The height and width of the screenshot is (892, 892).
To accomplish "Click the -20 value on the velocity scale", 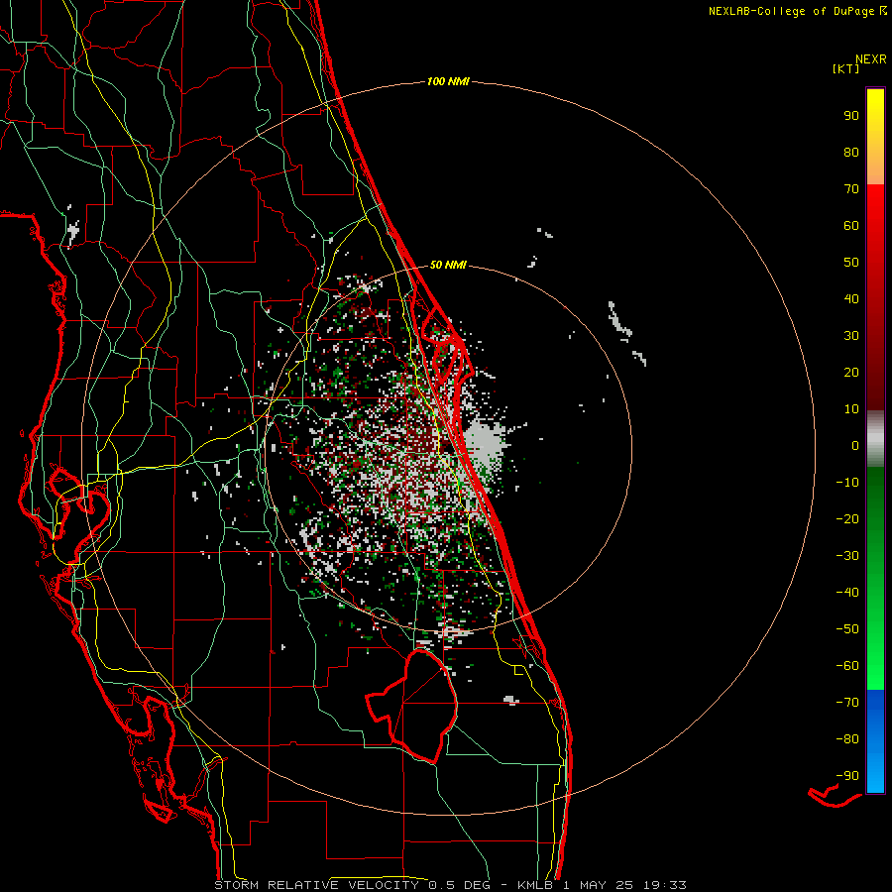I will [847, 518].
